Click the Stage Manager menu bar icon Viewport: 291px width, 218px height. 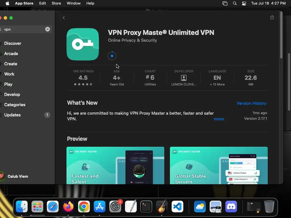point(225,3)
